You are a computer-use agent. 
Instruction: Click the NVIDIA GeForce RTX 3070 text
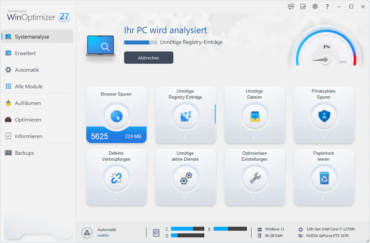pos(327,236)
